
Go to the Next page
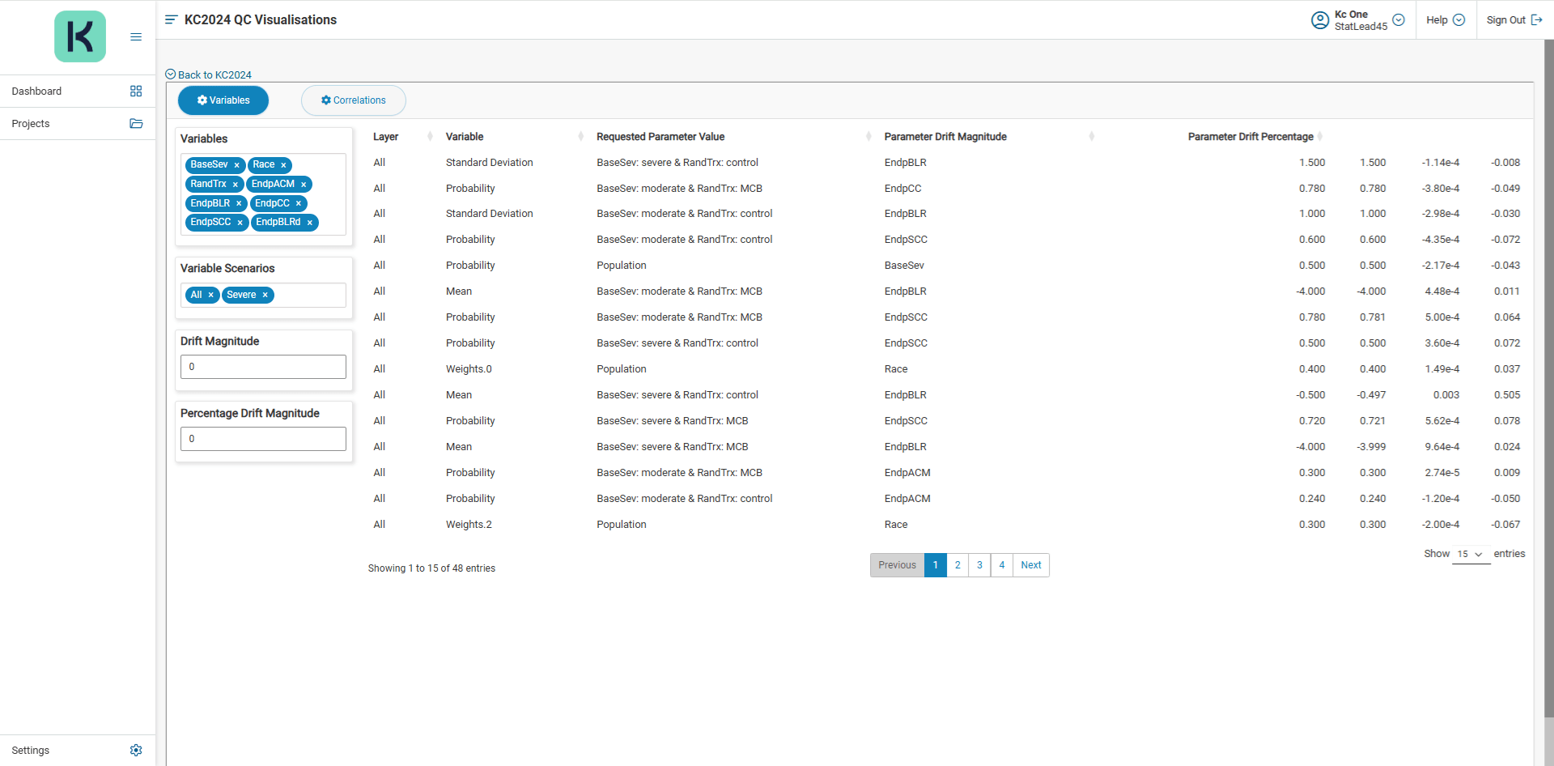(1031, 565)
